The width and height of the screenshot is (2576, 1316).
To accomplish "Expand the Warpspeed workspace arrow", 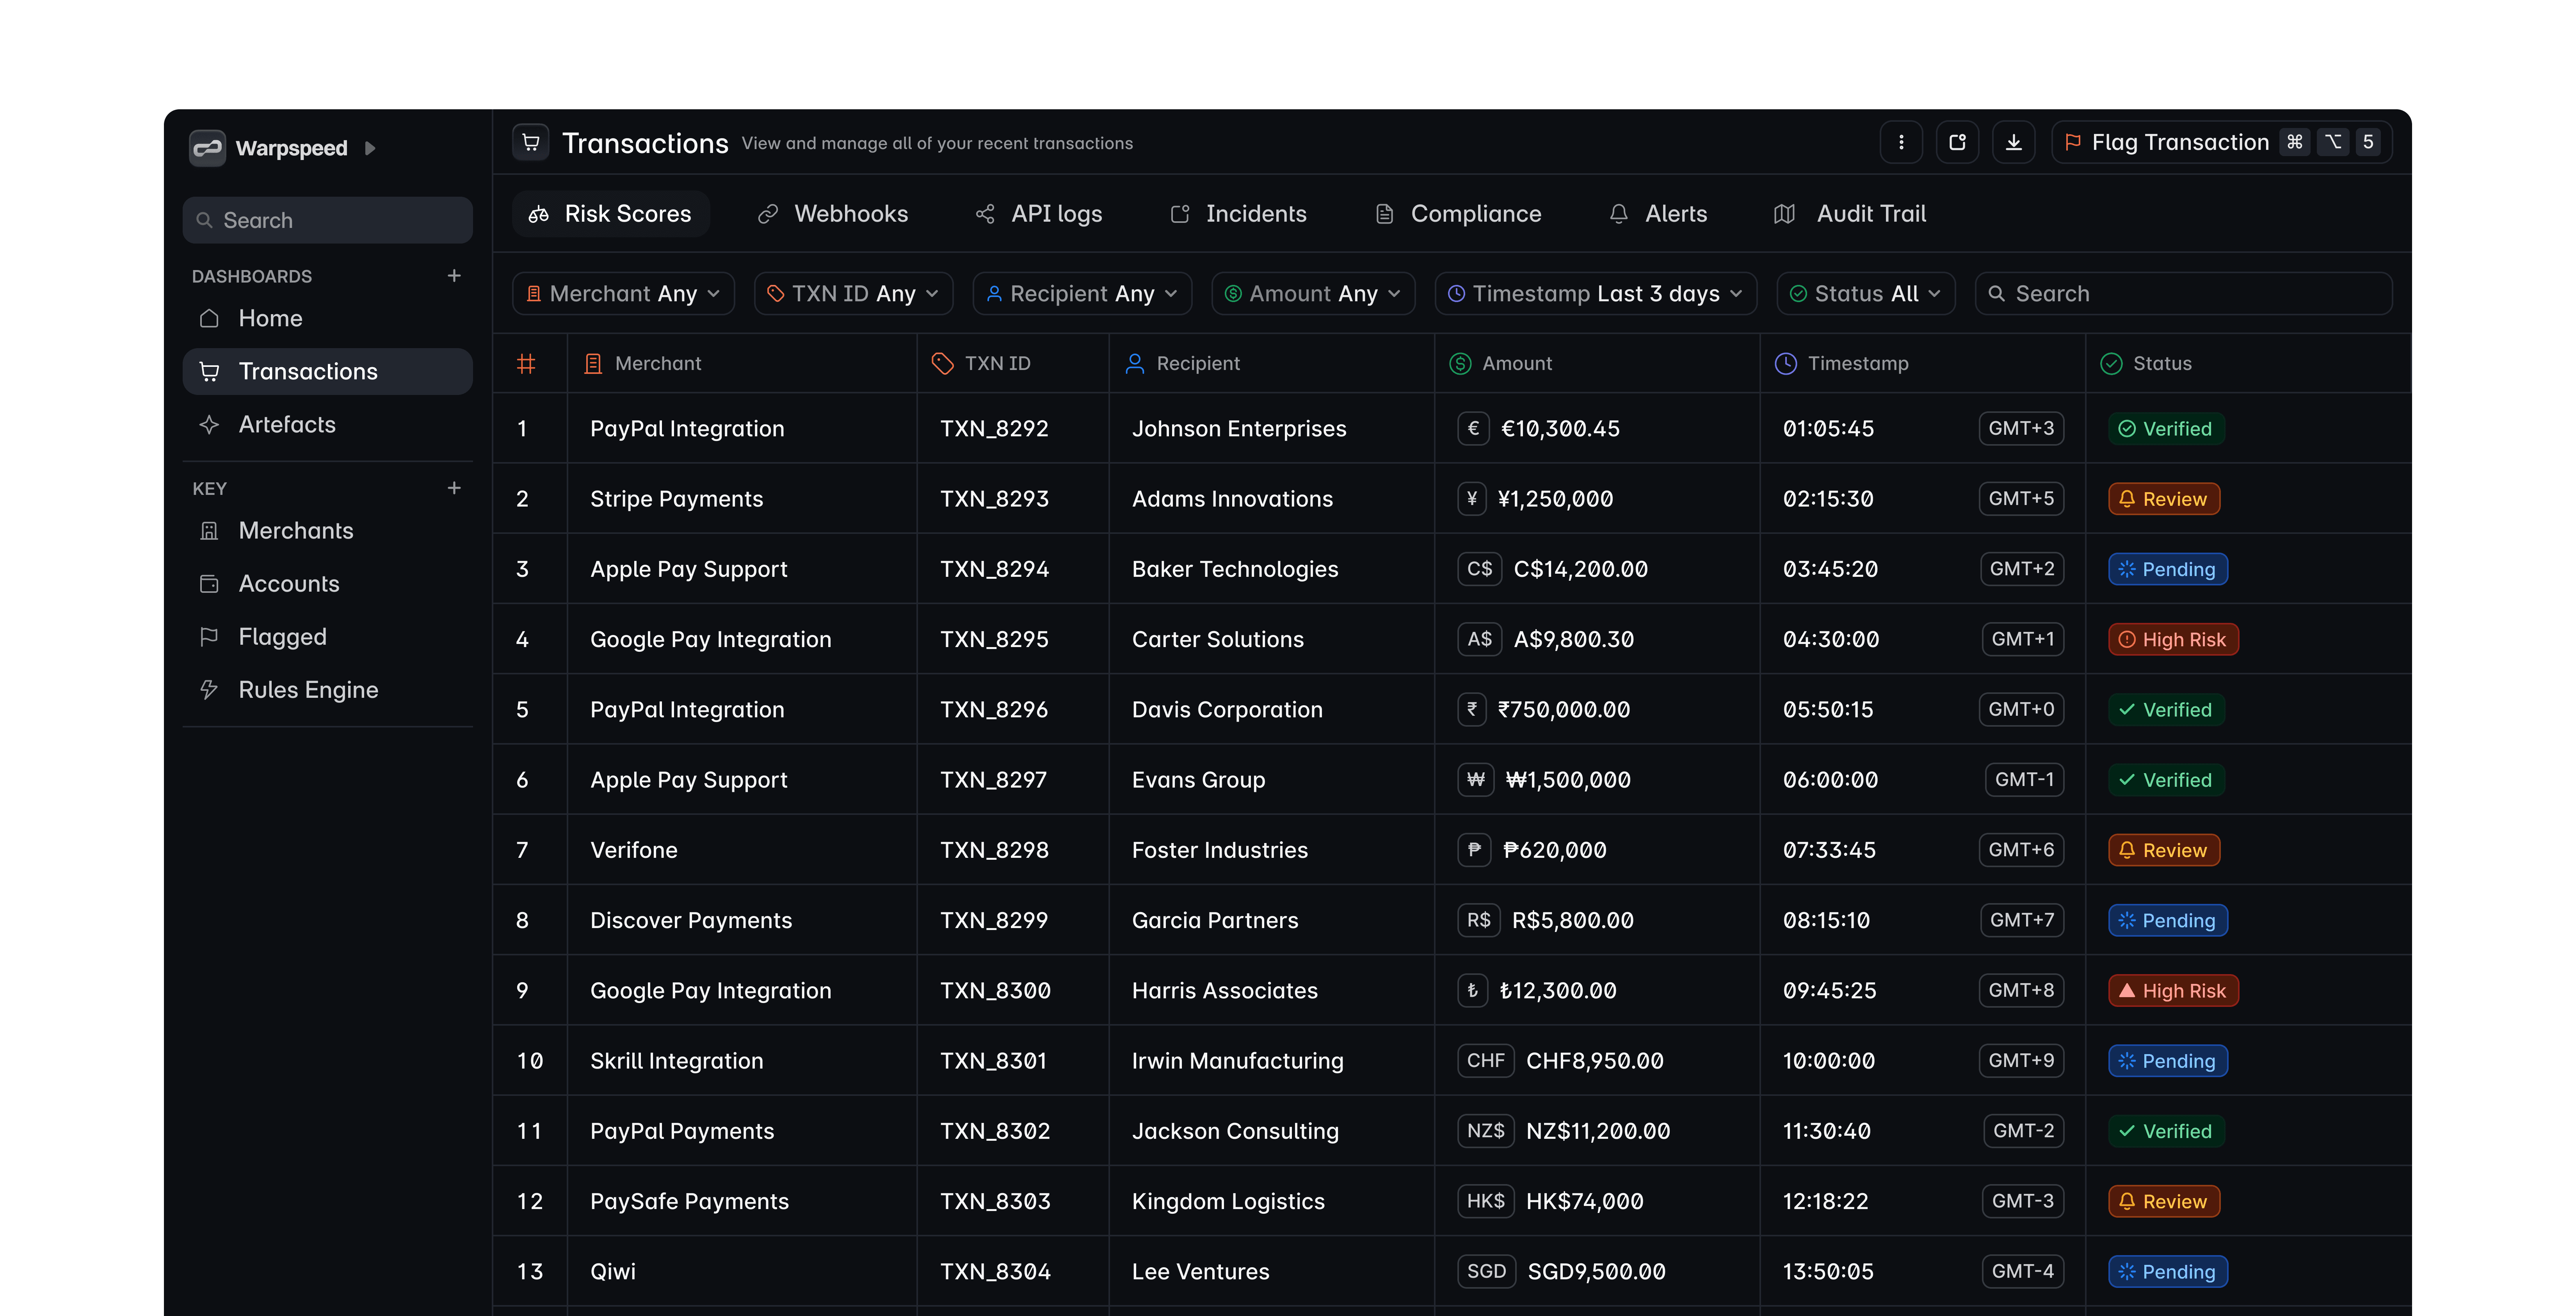I will click(x=370, y=148).
